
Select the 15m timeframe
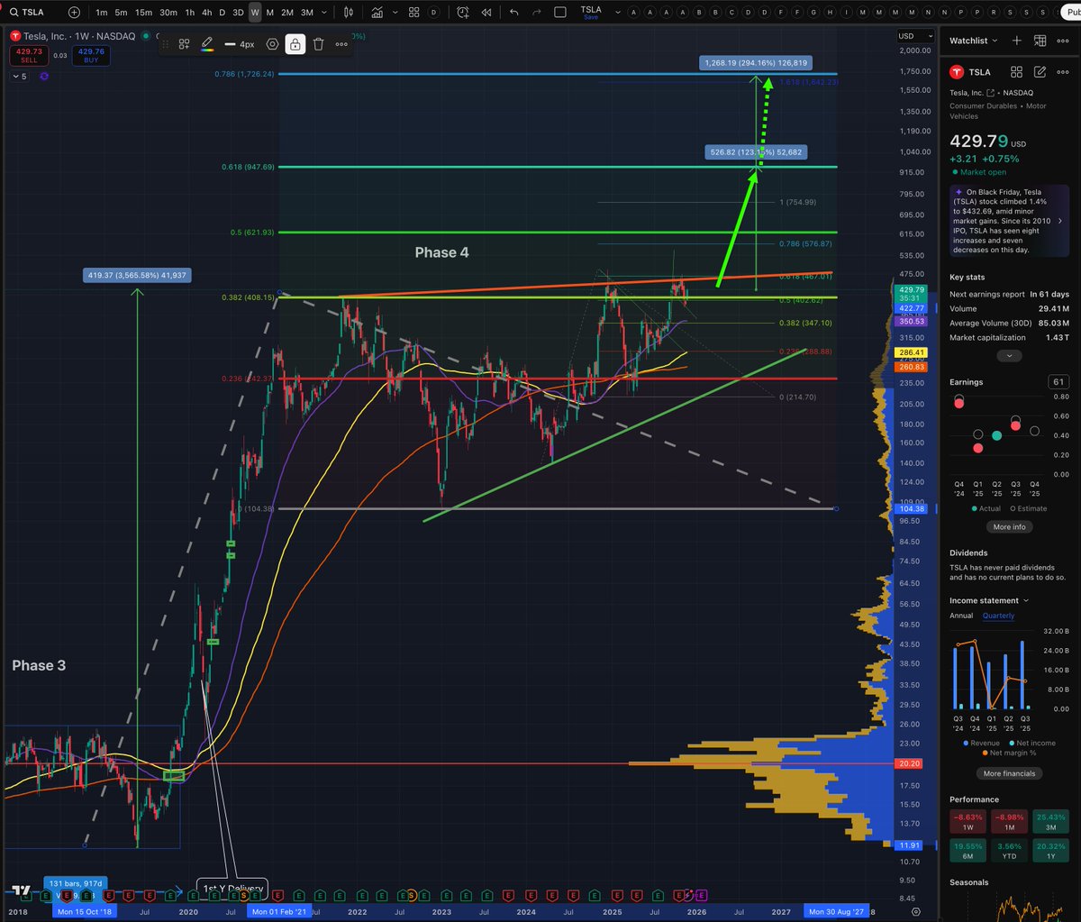(x=143, y=13)
